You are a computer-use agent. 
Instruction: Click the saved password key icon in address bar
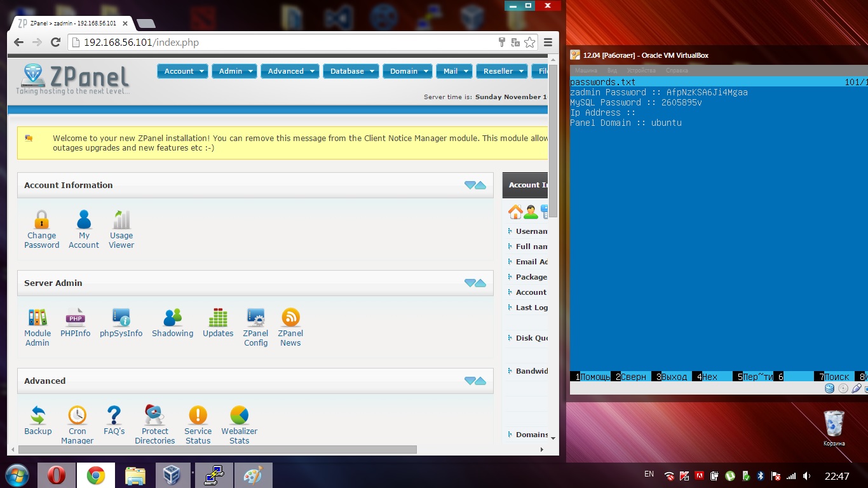[x=502, y=43]
